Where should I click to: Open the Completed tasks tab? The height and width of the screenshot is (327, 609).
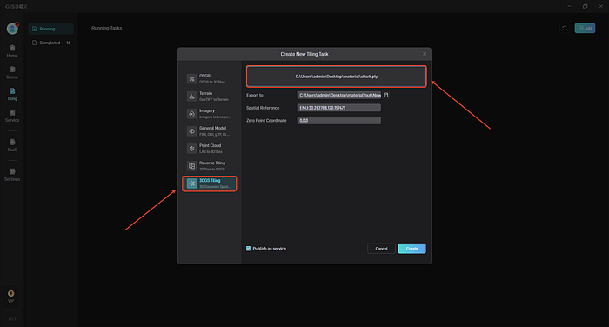(x=50, y=43)
